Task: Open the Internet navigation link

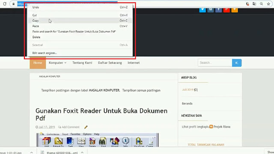Action: point(134,63)
